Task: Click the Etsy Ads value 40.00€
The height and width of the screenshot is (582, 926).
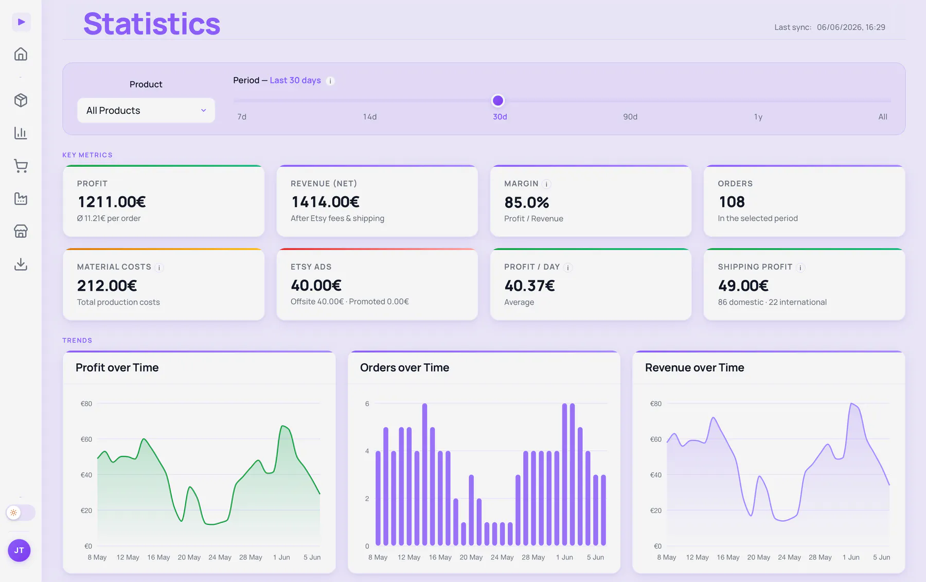Action: 316,285
